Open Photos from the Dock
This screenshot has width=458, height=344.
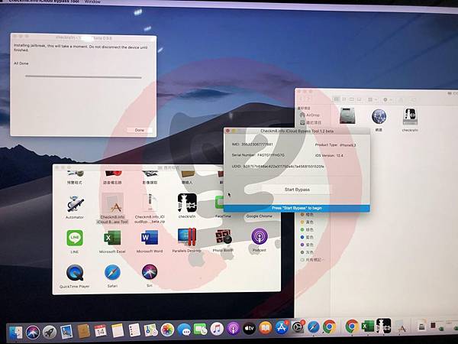tap(167, 330)
